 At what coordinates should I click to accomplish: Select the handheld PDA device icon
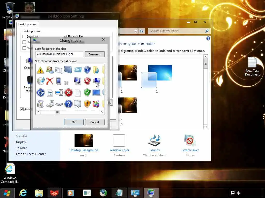pyautogui.click(x=59, y=81)
